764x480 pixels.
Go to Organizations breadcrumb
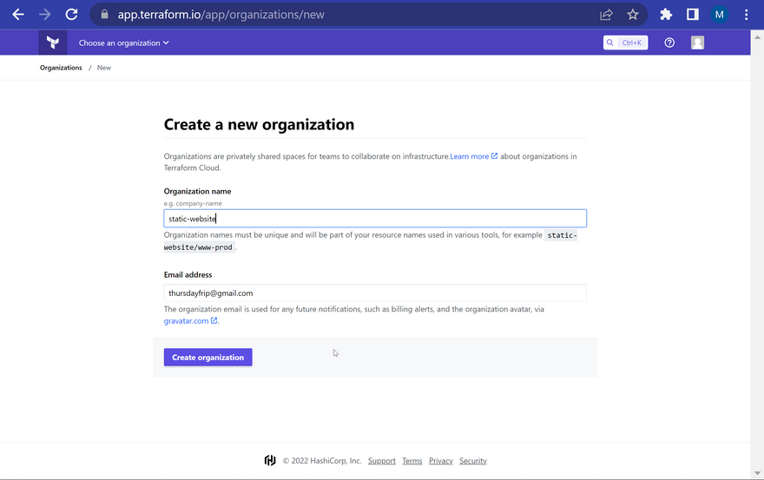click(61, 68)
